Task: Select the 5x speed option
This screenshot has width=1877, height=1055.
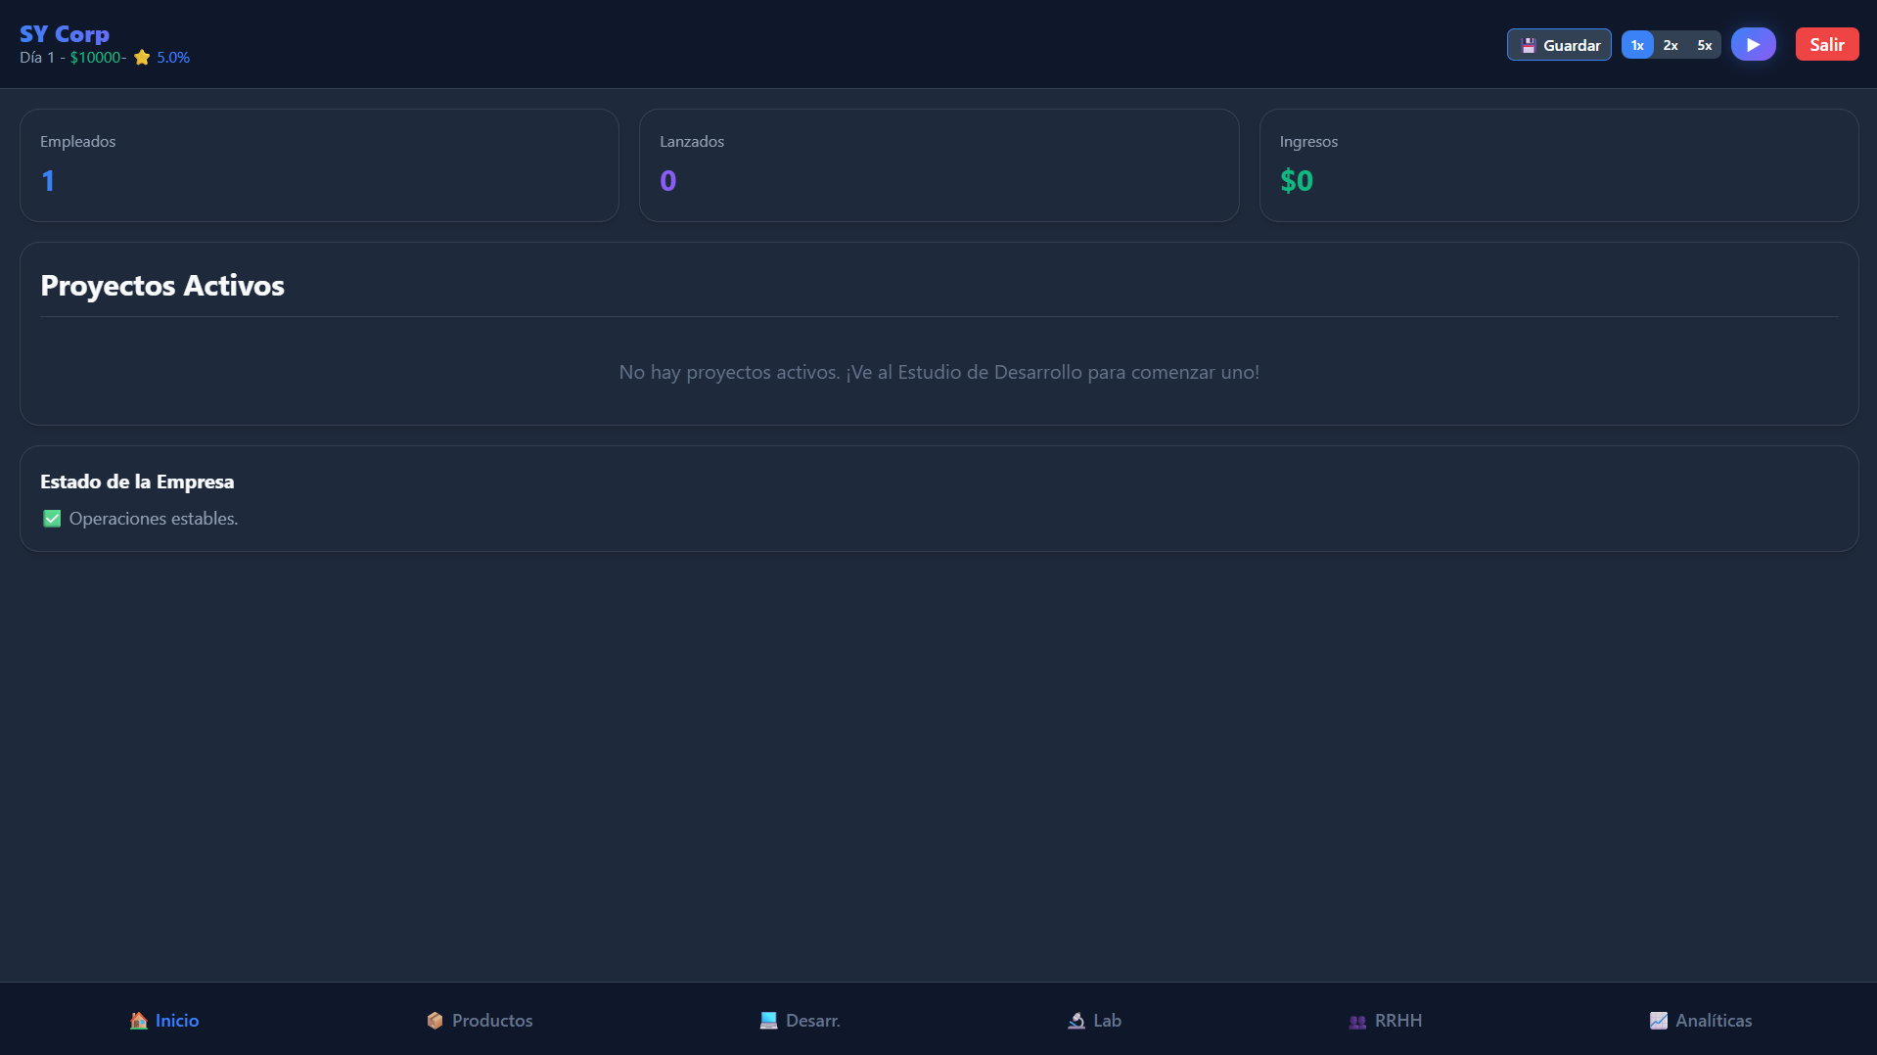Action: pyautogui.click(x=1705, y=45)
